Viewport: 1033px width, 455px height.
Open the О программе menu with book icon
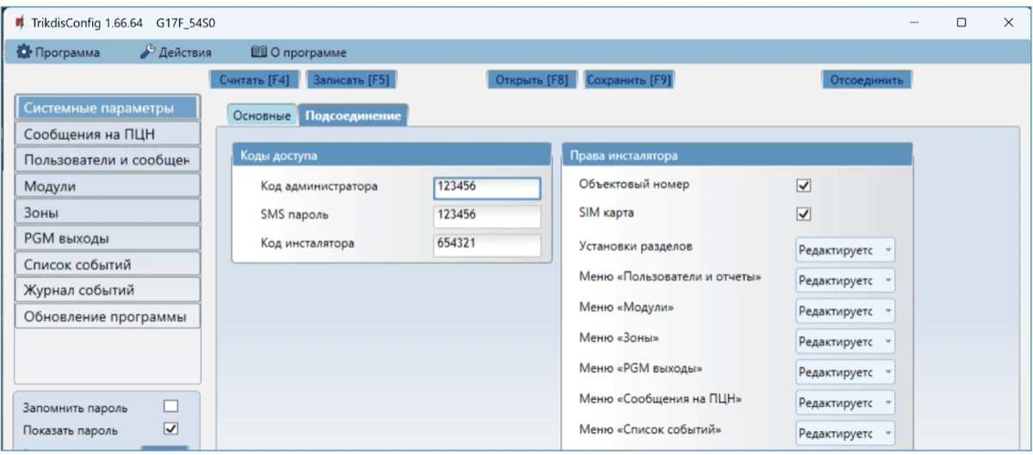[x=298, y=52]
